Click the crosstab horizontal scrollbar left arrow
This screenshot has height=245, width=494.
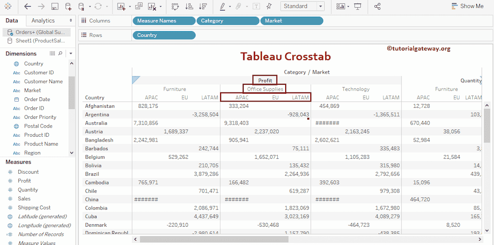[x=136, y=240]
